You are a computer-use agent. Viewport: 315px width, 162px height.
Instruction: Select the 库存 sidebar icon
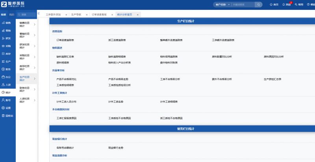(6, 54)
